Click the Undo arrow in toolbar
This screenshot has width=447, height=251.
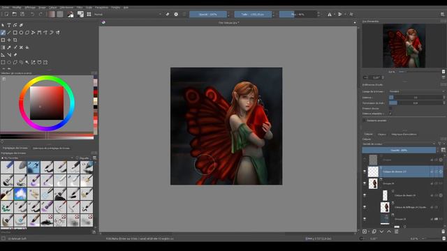pos(33,14)
